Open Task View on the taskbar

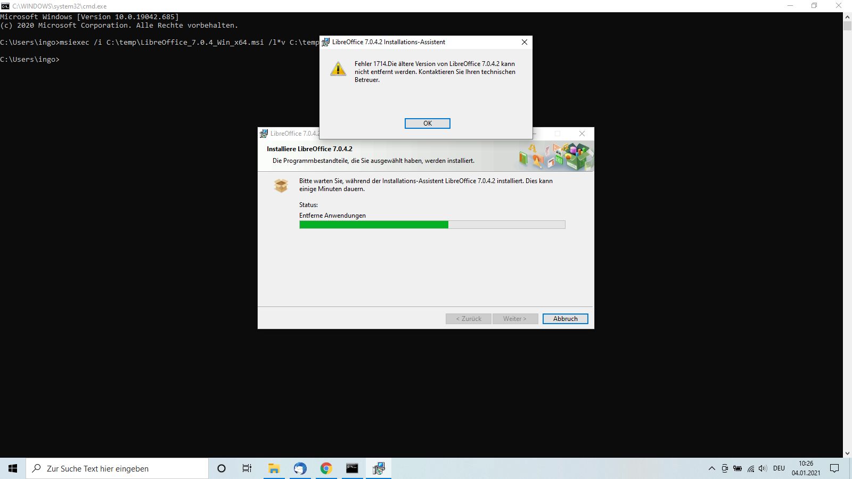pyautogui.click(x=247, y=468)
